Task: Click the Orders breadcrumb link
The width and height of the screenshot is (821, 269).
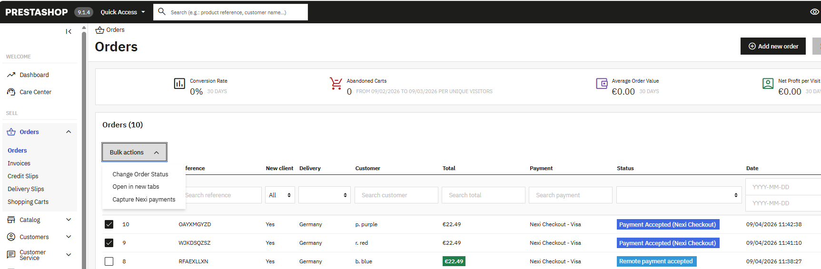Action: [x=115, y=30]
